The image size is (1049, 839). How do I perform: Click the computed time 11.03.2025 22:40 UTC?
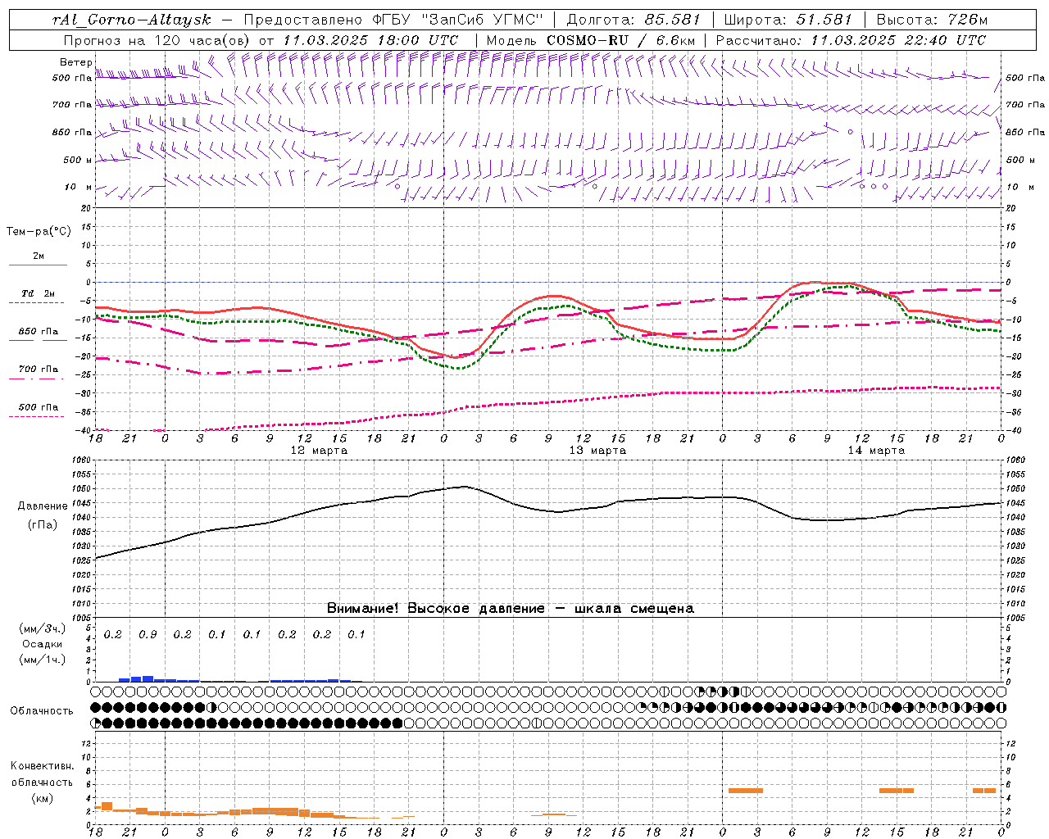click(x=899, y=40)
